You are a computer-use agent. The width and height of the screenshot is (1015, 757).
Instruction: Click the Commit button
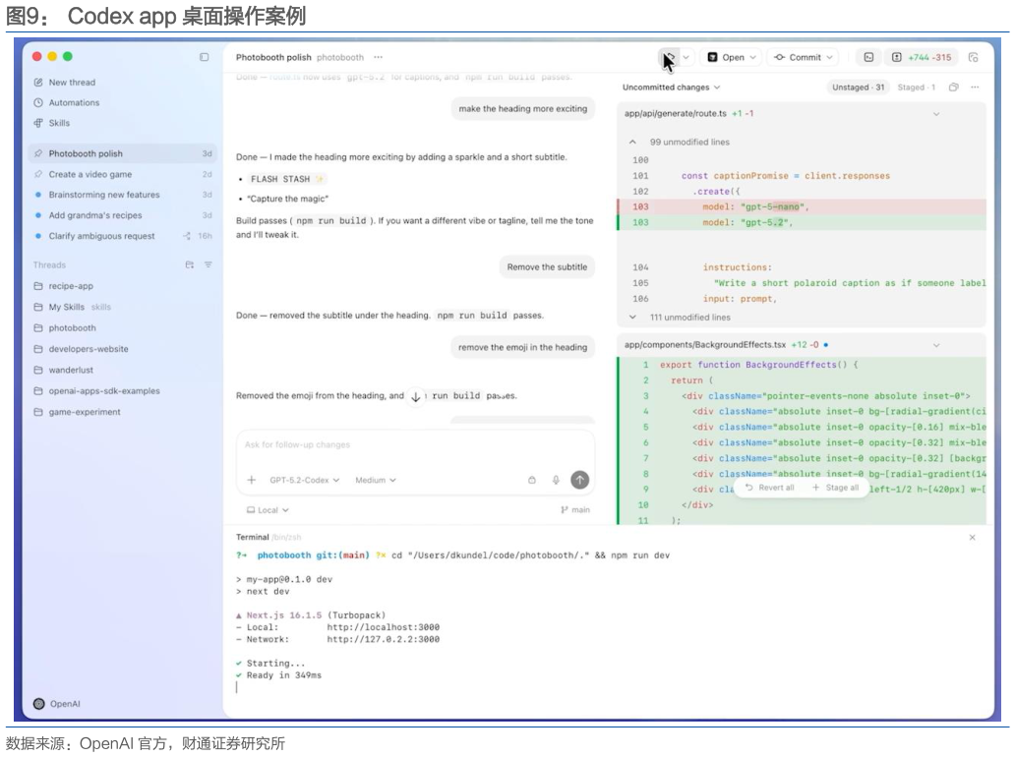803,57
